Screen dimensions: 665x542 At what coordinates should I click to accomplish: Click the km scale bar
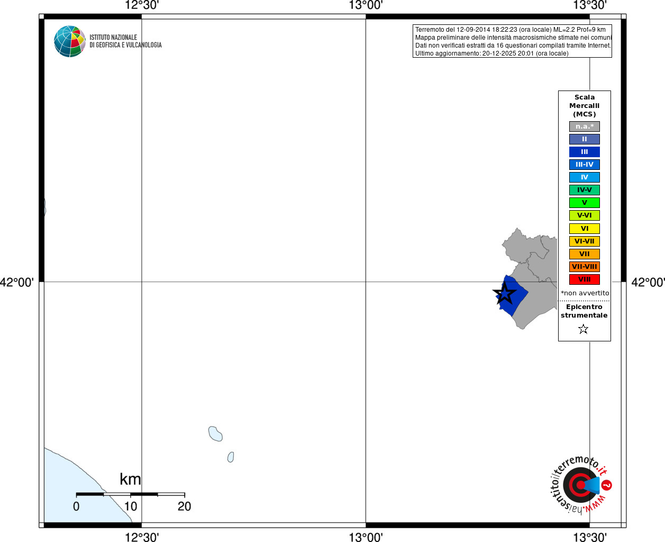[130, 494]
